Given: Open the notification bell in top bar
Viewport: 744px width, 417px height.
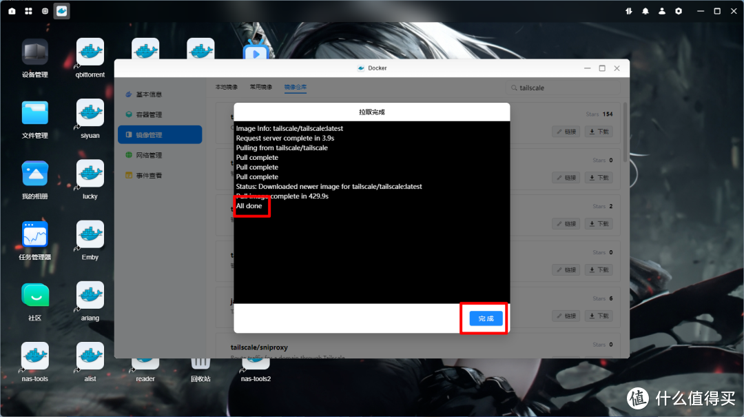Looking at the screenshot, I should coord(645,11).
